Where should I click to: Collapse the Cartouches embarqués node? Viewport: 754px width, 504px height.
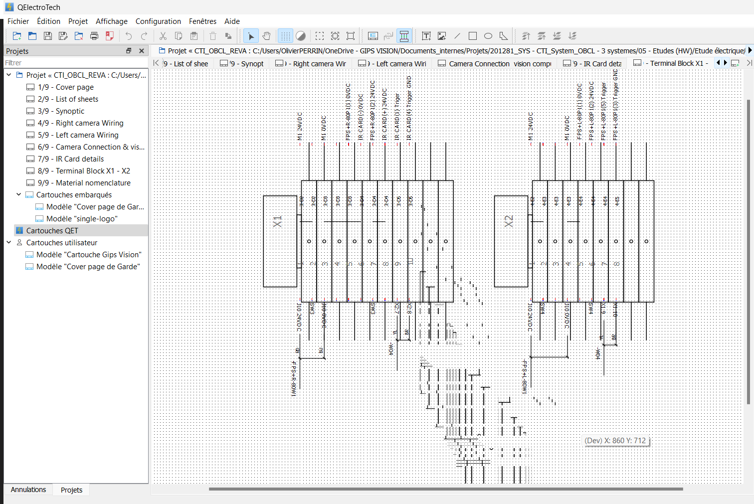(x=19, y=194)
